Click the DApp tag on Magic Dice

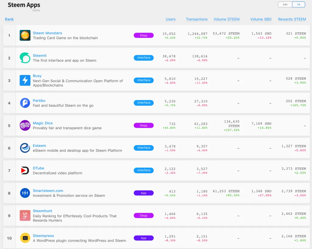pos(144,126)
